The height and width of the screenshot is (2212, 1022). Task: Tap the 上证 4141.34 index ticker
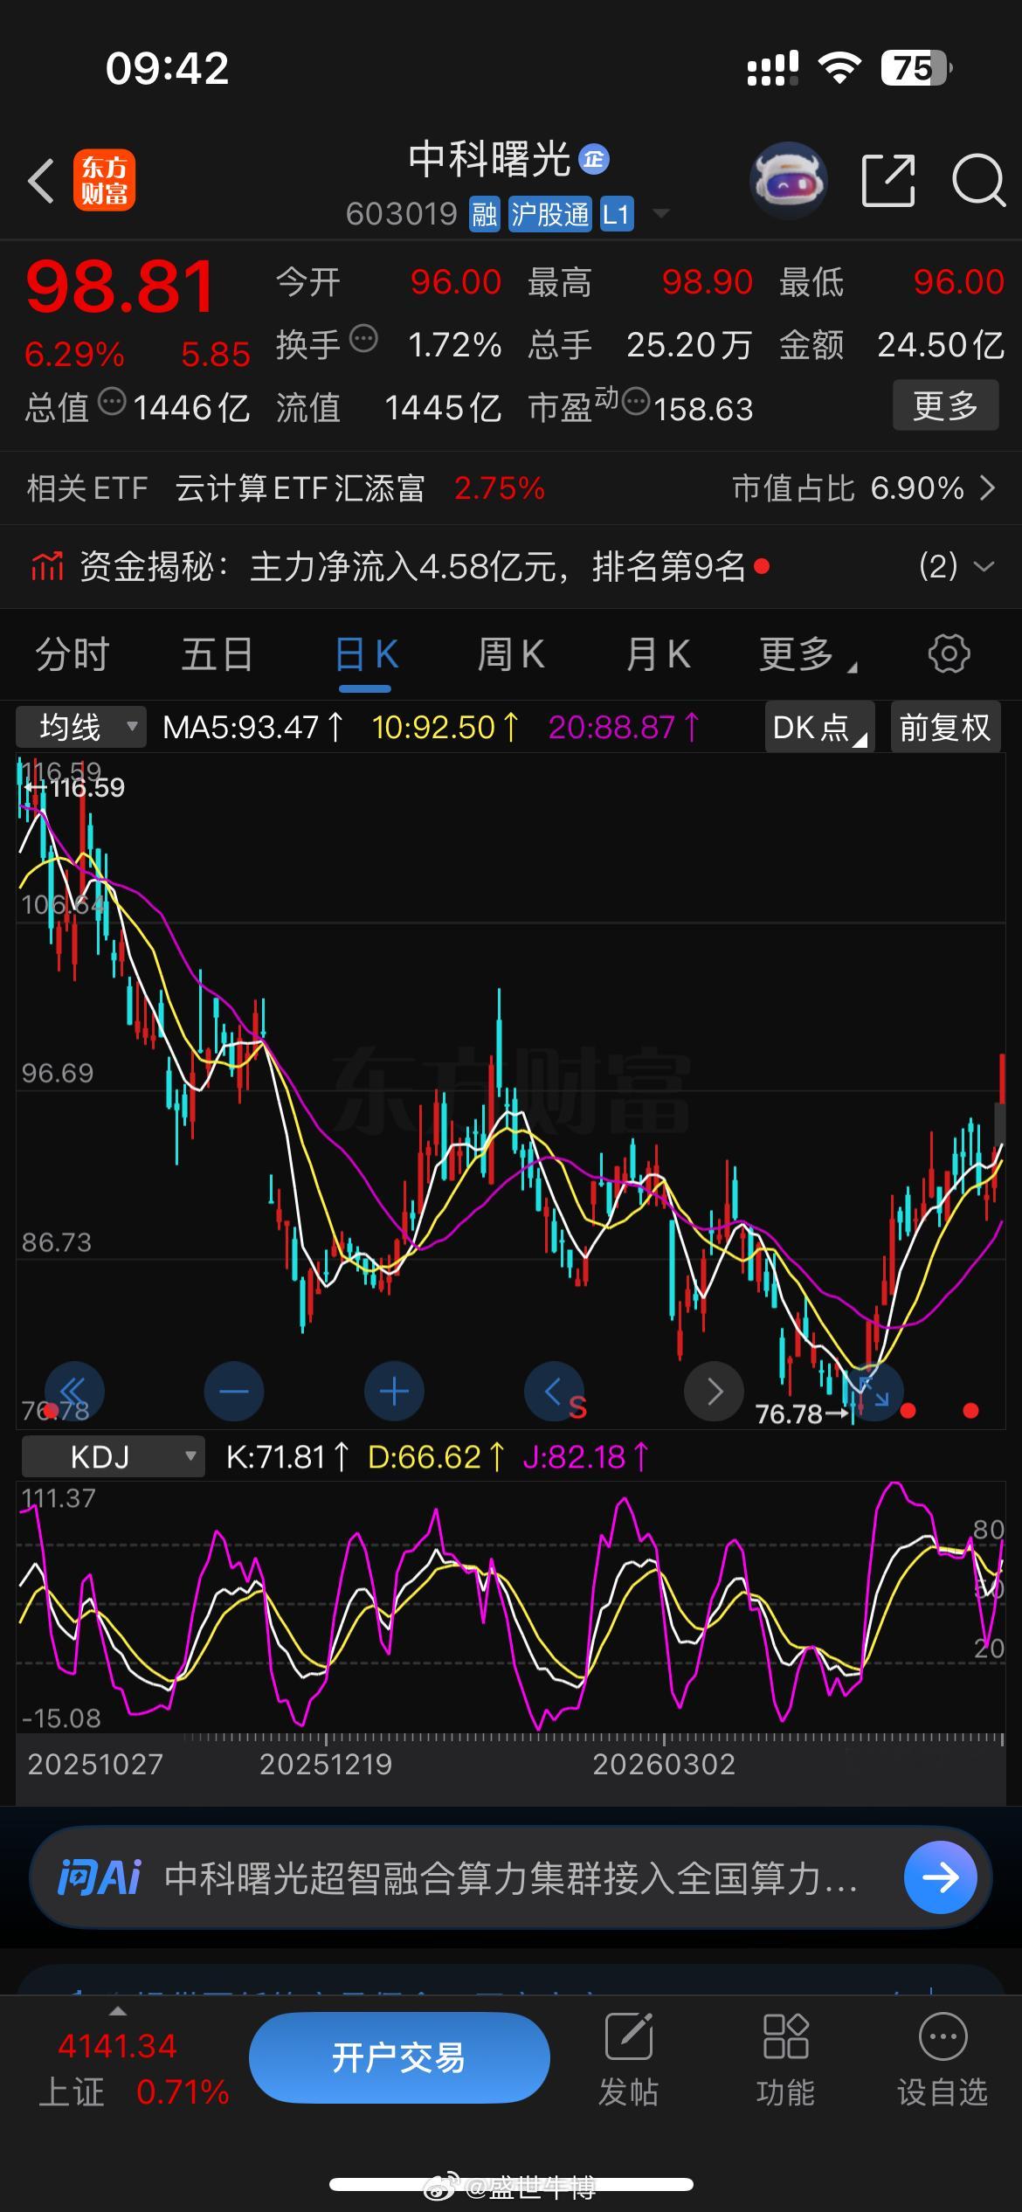pyautogui.click(x=134, y=2069)
